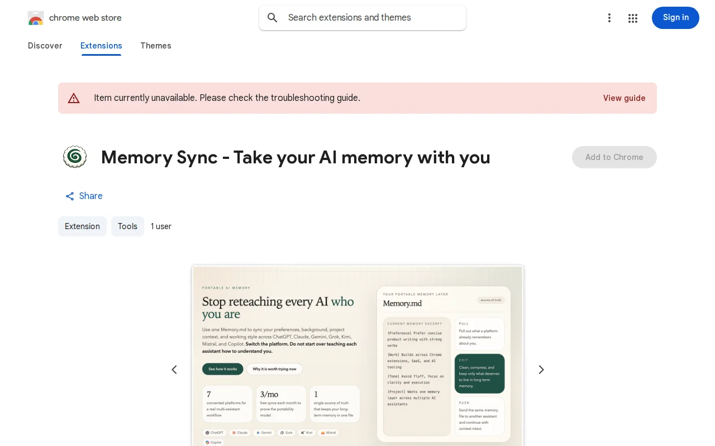This screenshot has width=715, height=446.
Task: Click the Chrome Web Store logo
Action: click(x=36, y=18)
